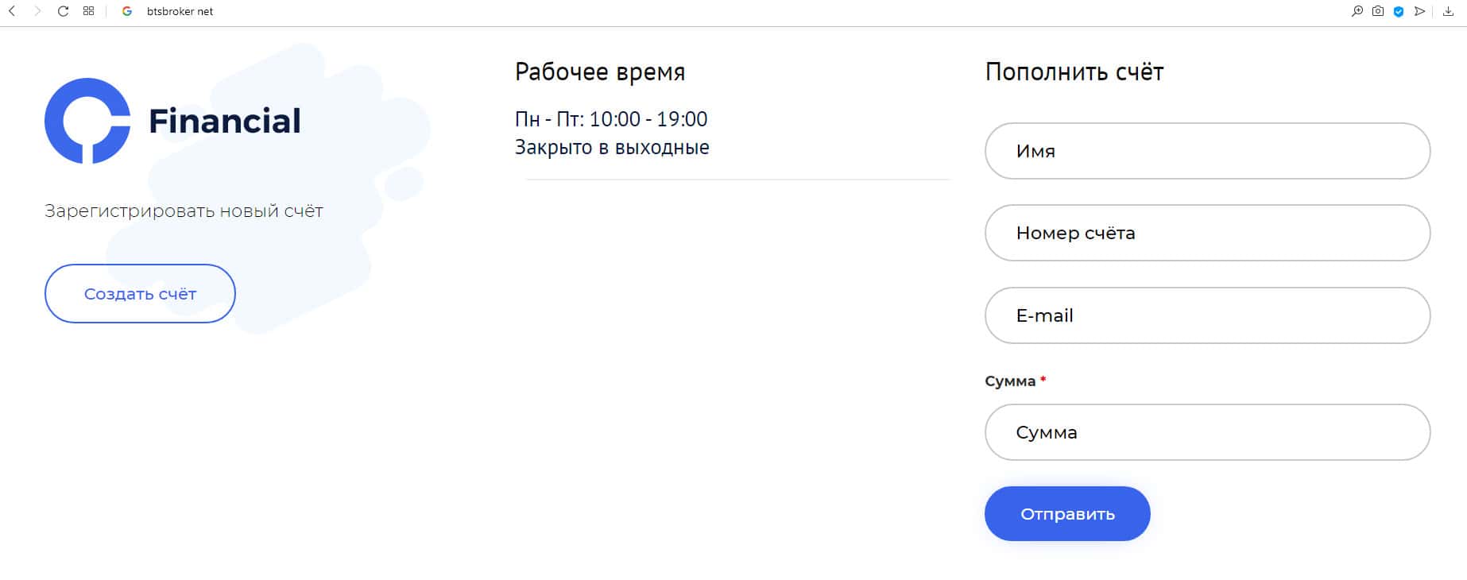The width and height of the screenshot is (1467, 580).
Task: Focus the Имя input field
Action: (x=1207, y=151)
